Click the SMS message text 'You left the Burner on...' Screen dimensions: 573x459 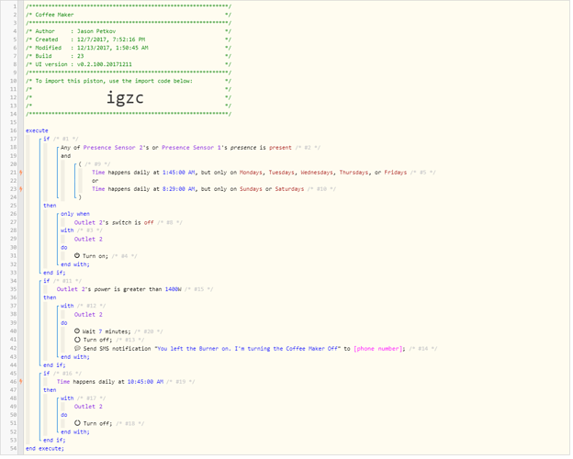click(249, 349)
